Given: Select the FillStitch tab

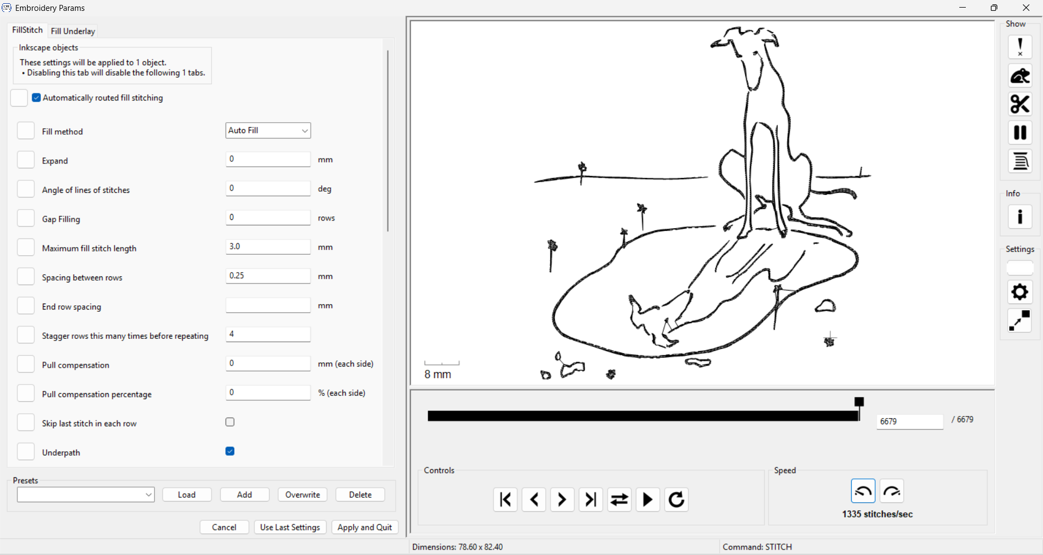Looking at the screenshot, I should (27, 30).
